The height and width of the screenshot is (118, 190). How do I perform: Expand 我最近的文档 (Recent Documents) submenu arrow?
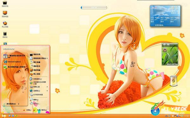[x=47, y=58]
